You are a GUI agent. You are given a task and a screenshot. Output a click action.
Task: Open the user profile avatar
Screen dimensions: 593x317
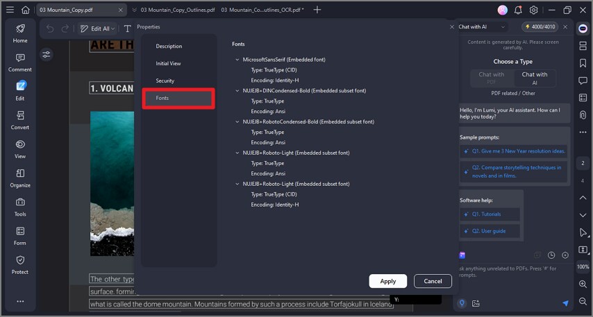[503, 10]
